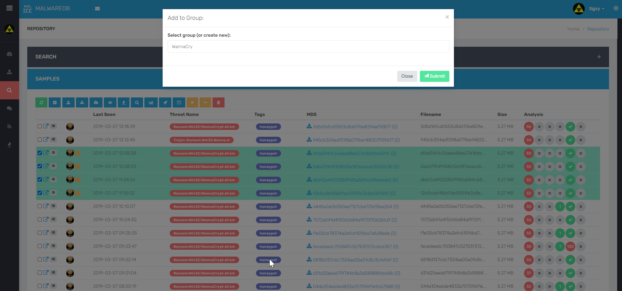622x291 pixels.
Task: Toggle the hamburger sidebar menu
Action: [9, 8]
